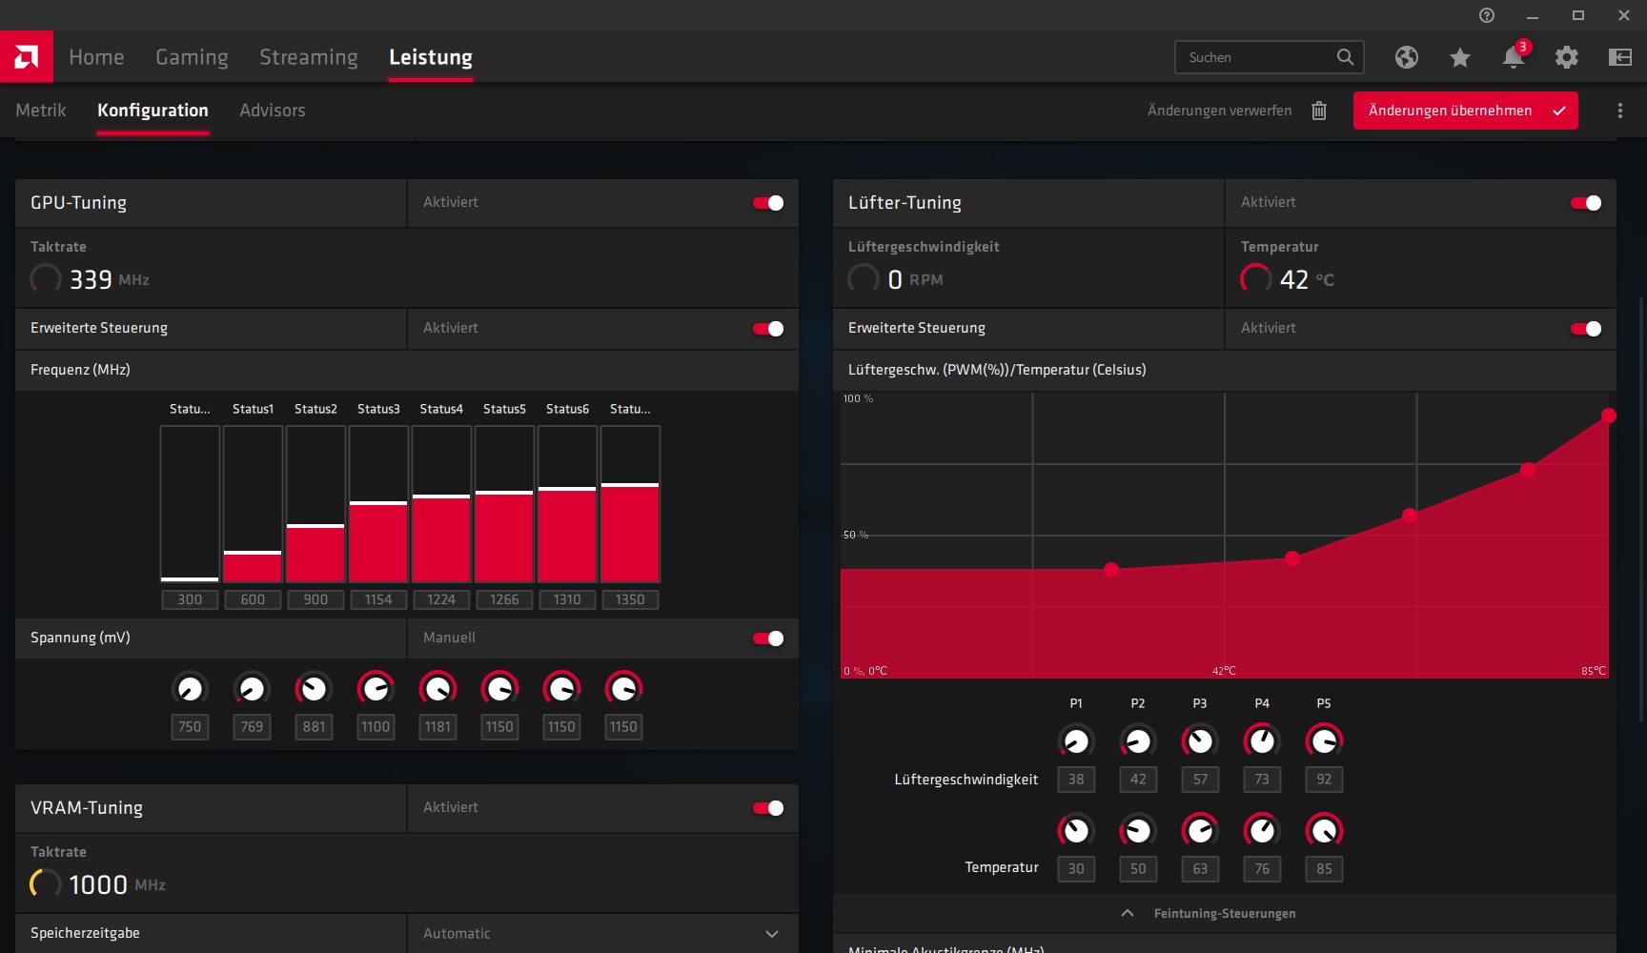
Task: Open favorites star icon
Action: click(x=1460, y=57)
